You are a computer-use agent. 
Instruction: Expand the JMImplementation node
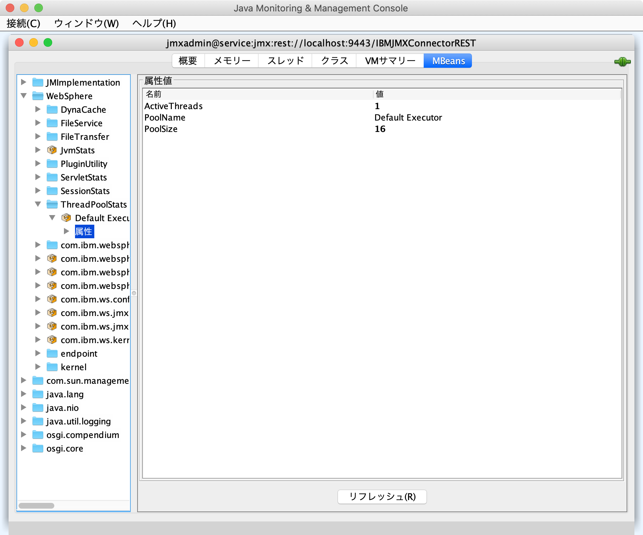coord(24,82)
